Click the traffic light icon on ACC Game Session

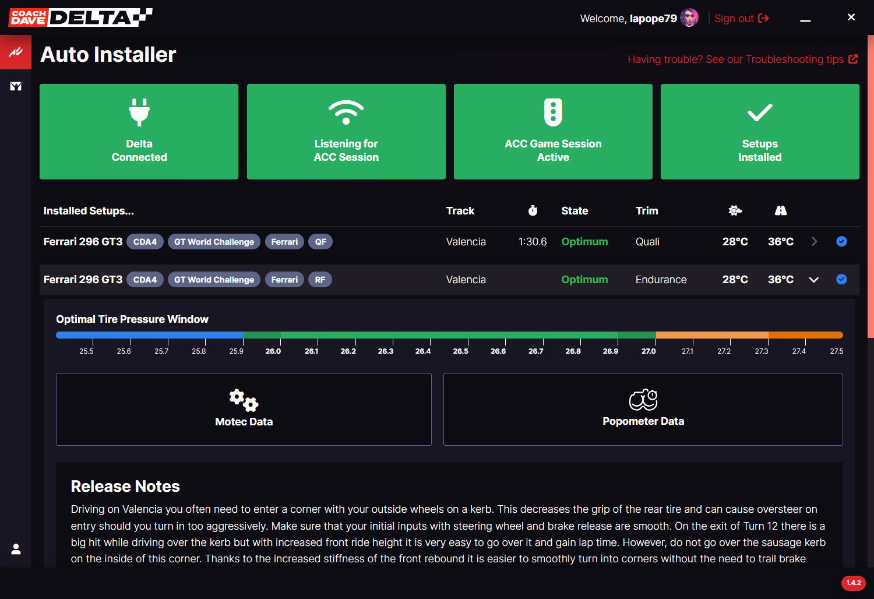coord(553,112)
